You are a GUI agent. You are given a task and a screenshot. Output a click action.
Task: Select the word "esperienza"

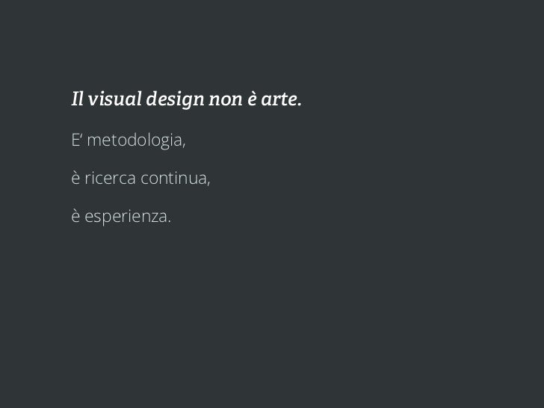126,217
